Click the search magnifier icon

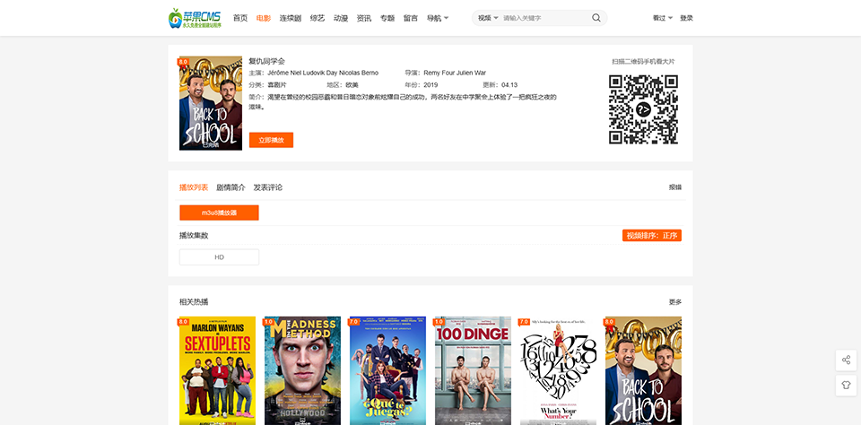pos(596,18)
